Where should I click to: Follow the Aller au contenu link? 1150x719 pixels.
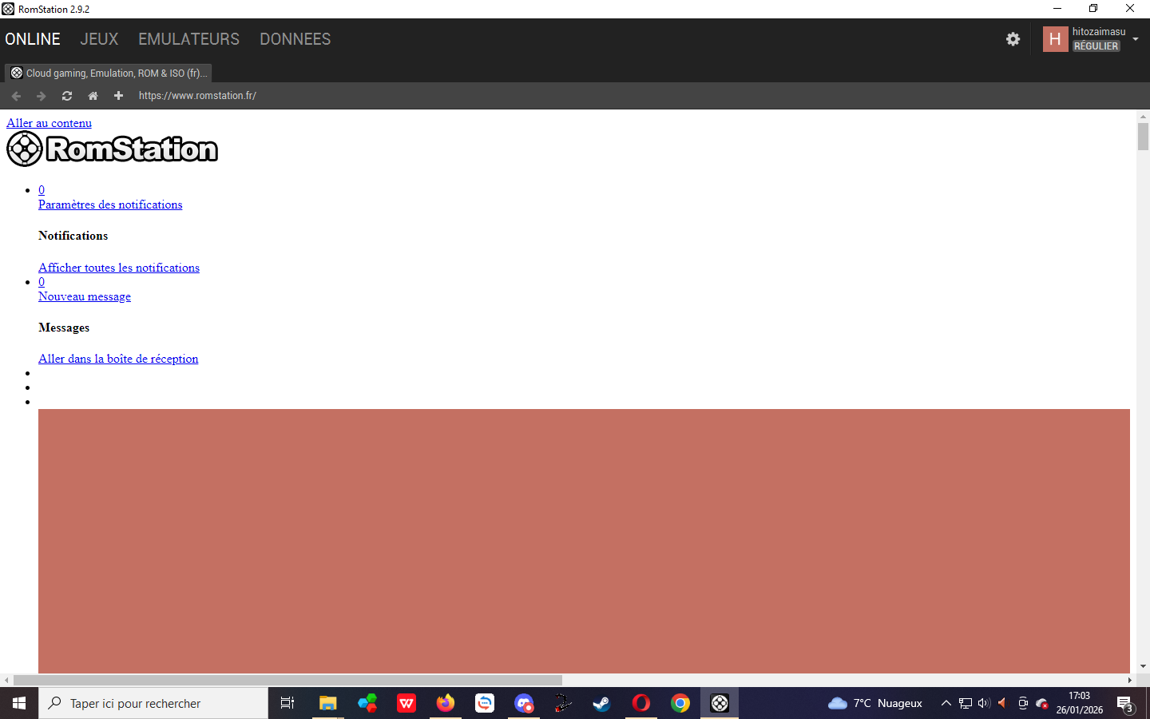pos(49,123)
